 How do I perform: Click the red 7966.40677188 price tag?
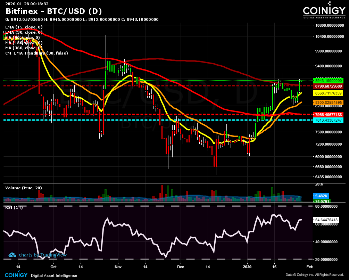pos(328,115)
